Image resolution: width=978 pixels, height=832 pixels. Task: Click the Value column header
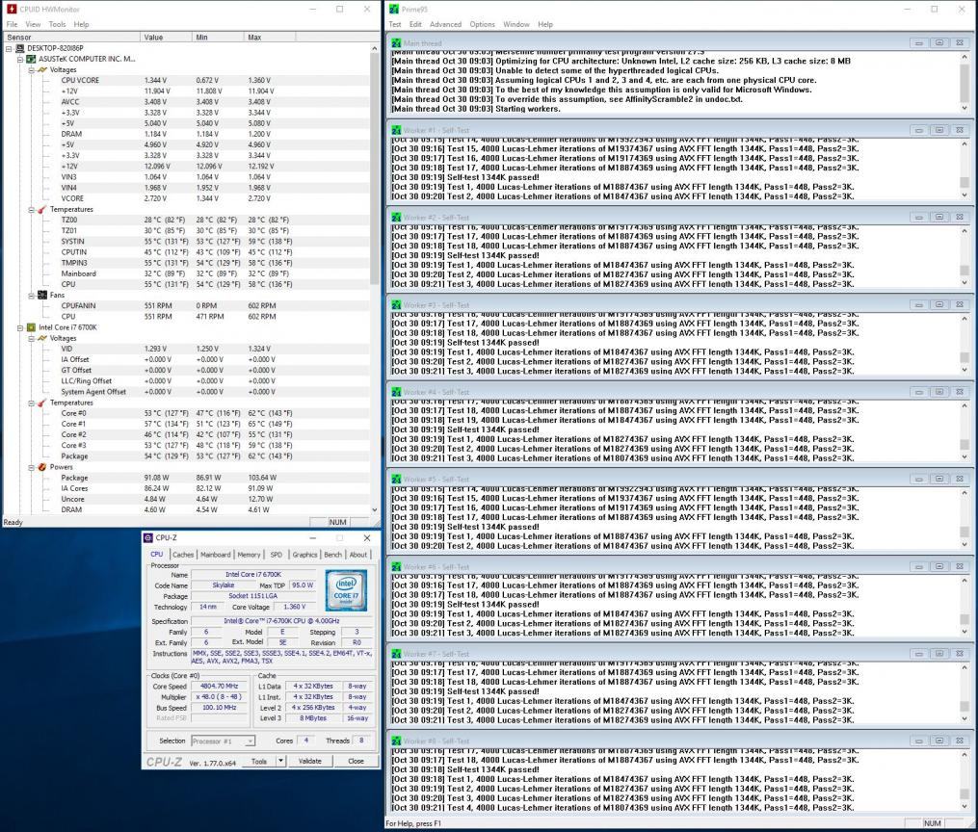[166, 38]
